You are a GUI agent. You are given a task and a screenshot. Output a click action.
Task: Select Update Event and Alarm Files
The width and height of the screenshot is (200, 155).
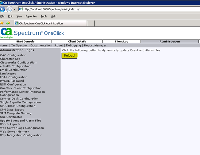(x=21, y=121)
